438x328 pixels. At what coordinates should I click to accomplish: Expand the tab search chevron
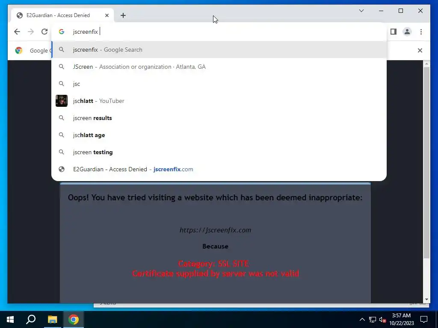[361, 11]
